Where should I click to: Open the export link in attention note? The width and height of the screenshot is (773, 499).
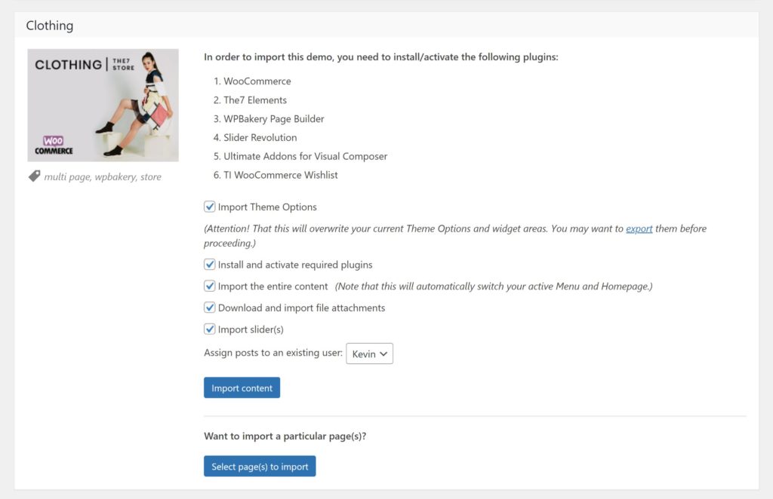[x=639, y=228]
